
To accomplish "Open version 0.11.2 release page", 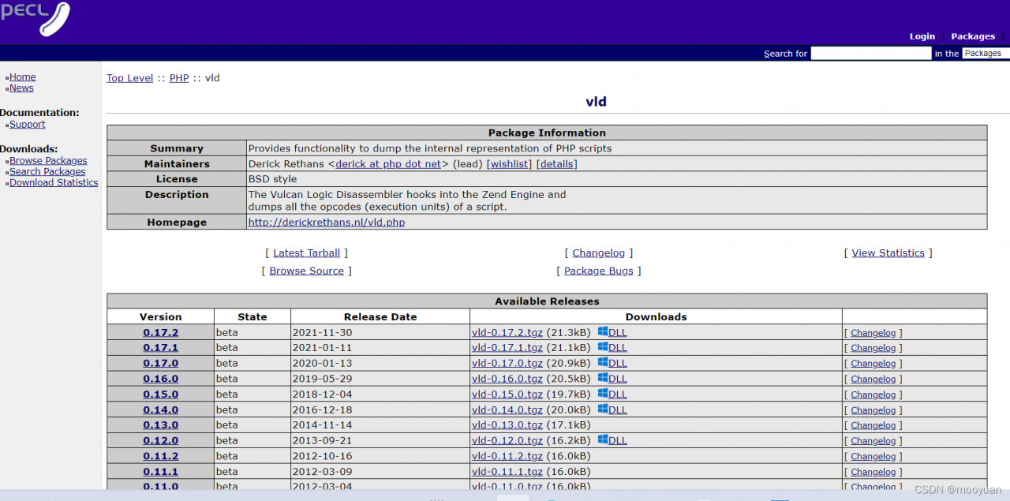I will point(160,456).
